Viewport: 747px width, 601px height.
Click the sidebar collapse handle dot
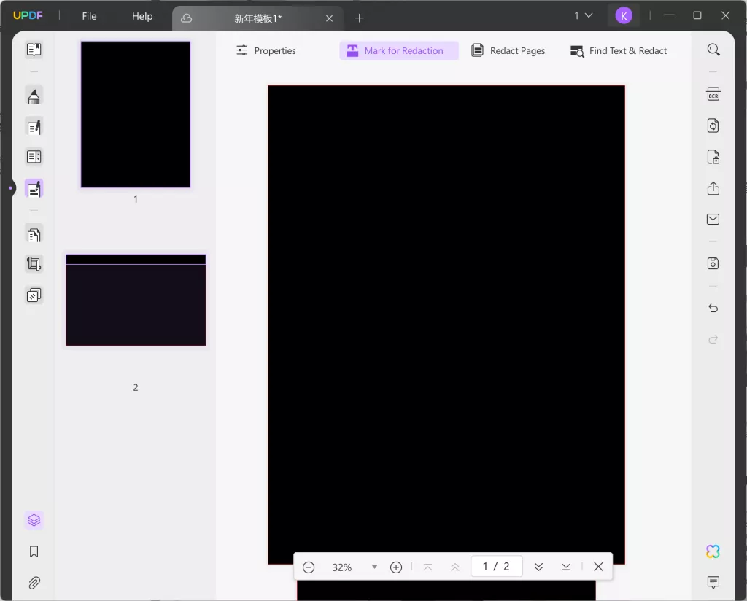tap(10, 188)
